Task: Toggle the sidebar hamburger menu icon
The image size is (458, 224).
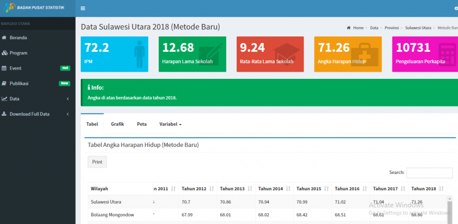Action: click(x=83, y=9)
